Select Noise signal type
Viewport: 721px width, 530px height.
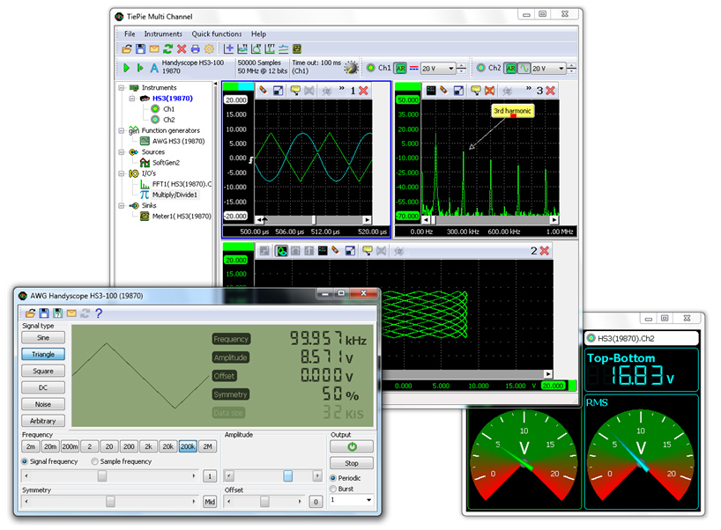[x=43, y=404]
